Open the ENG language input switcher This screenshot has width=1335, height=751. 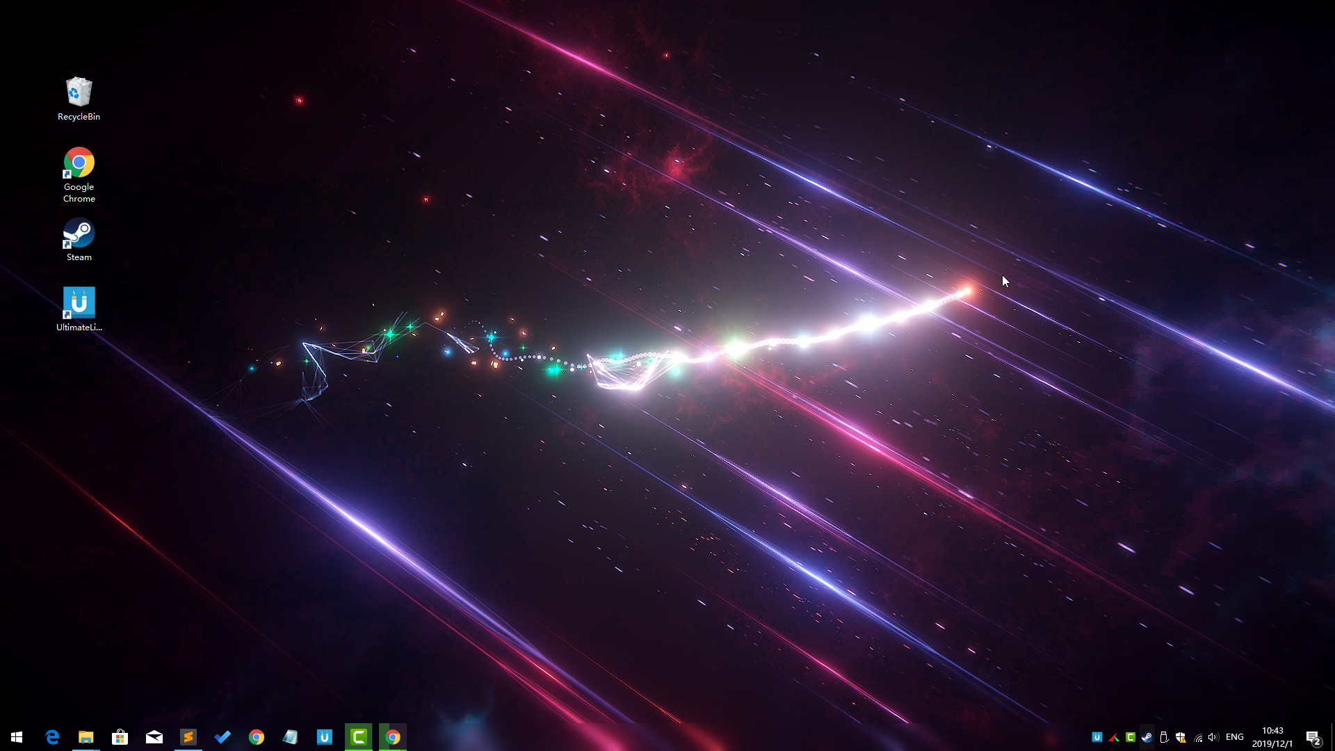click(1235, 737)
